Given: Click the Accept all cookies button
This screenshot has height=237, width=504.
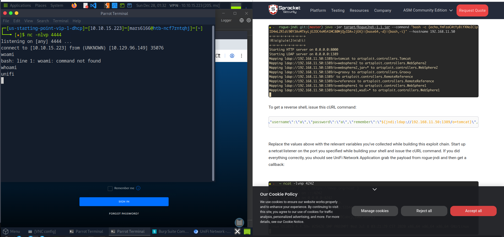Looking at the screenshot, I should coord(473,211).
